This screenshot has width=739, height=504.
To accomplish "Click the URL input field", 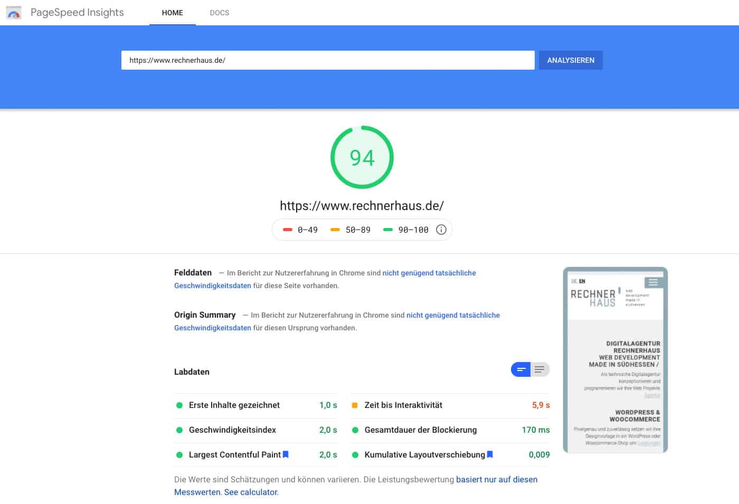I will coord(327,60).
